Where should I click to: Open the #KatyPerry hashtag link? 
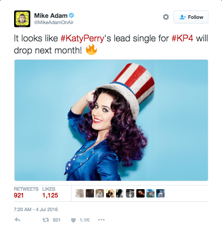click(82, 38)
